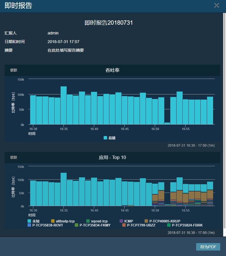Click the shortest bar in the 吞吐率 chart
This screenshot has width=226, height=256.
click(167, 123)
